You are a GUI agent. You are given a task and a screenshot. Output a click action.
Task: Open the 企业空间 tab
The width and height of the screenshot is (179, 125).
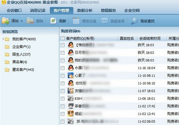tap(132, 10)
